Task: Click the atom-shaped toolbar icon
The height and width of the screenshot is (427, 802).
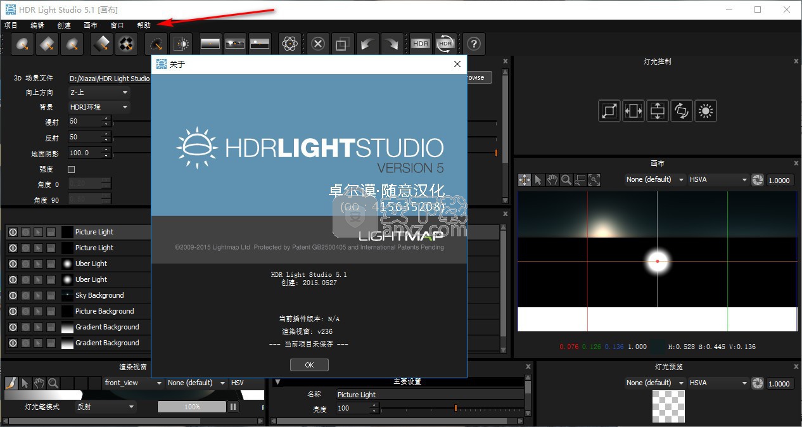Action: [290, 44]
